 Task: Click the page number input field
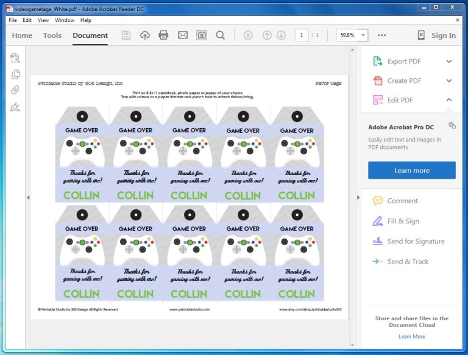tap(301, 35)
